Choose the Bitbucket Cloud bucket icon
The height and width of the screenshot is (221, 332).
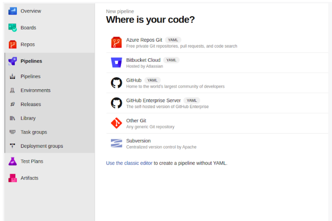(x=116, y=63)
